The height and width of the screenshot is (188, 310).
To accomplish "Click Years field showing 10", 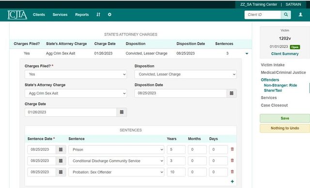I will click(176, 172).
